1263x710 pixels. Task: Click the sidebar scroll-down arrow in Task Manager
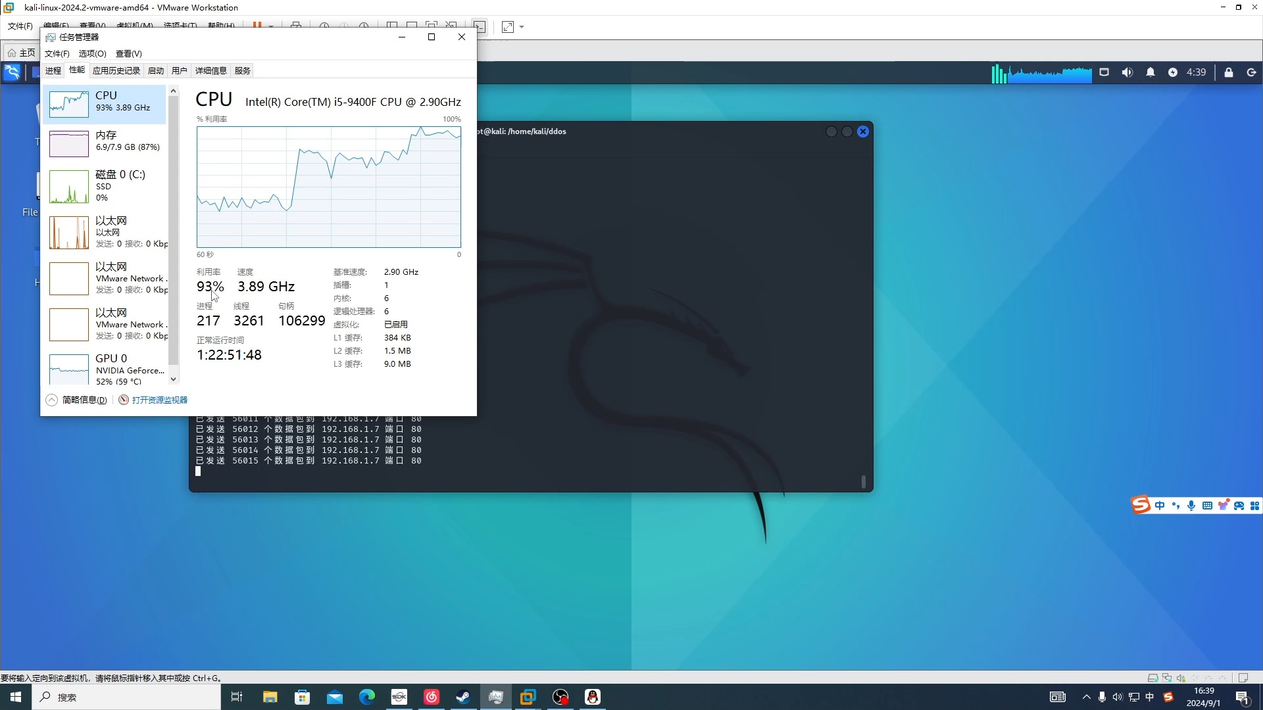(174, 379)
